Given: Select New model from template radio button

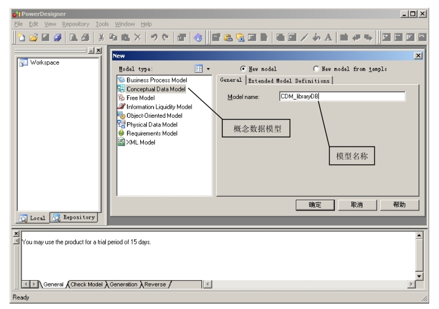Looking at the screenshot, I should click(x=316, y=68).
